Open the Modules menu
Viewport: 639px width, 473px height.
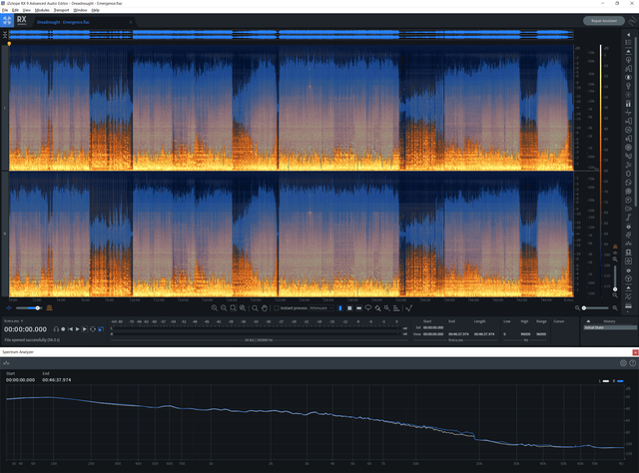pos(42,10)
